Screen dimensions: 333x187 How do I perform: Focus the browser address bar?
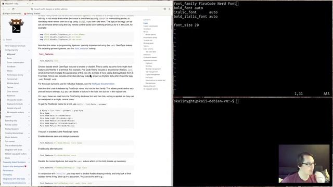tap(89, 9)
